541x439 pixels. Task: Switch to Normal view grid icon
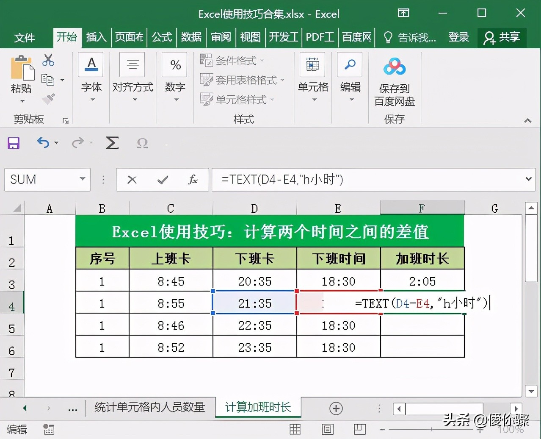click(x=295, y=429)
